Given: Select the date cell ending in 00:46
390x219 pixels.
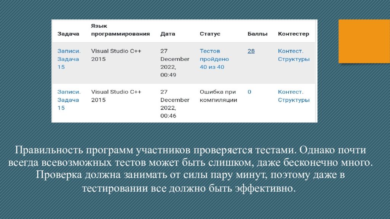Looking at the screenshot, I should coord(174,104).
